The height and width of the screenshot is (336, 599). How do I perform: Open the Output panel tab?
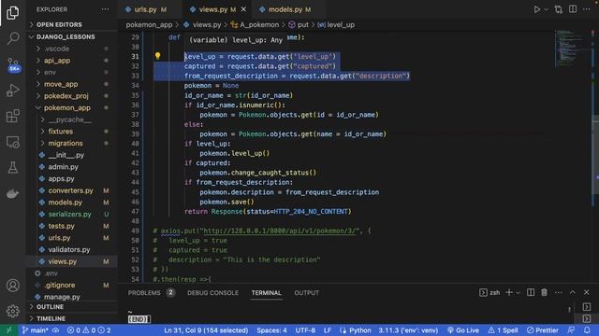(306, 292)
